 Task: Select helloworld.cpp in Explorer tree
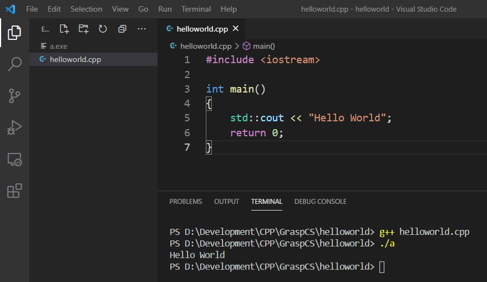pyautogui.click(x=93, y=59)
